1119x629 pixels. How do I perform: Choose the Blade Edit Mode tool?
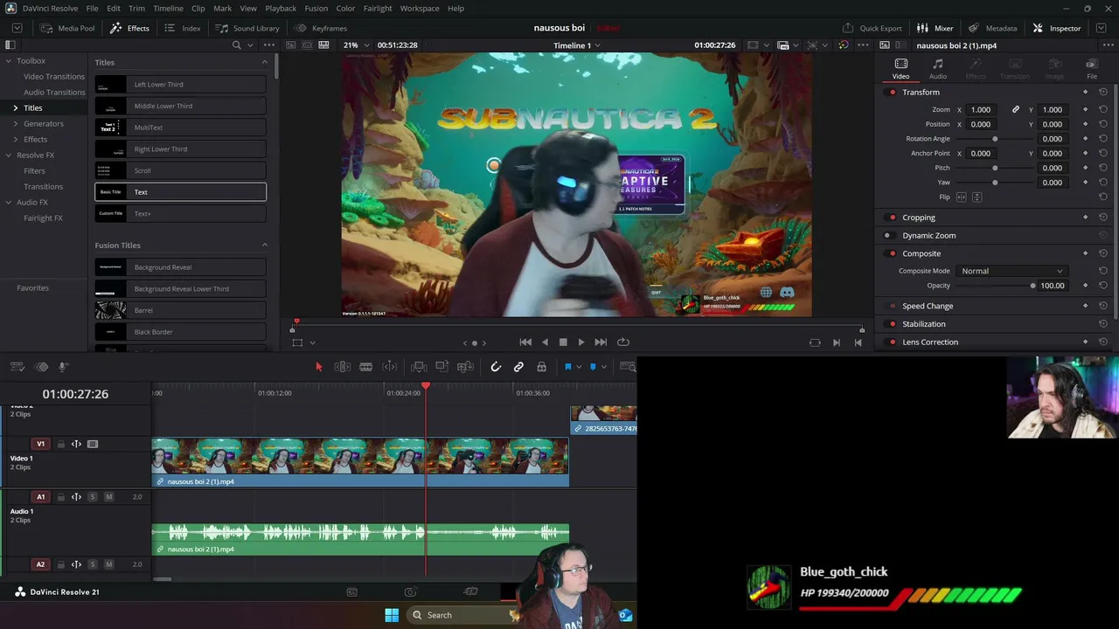tap(366, 367)
